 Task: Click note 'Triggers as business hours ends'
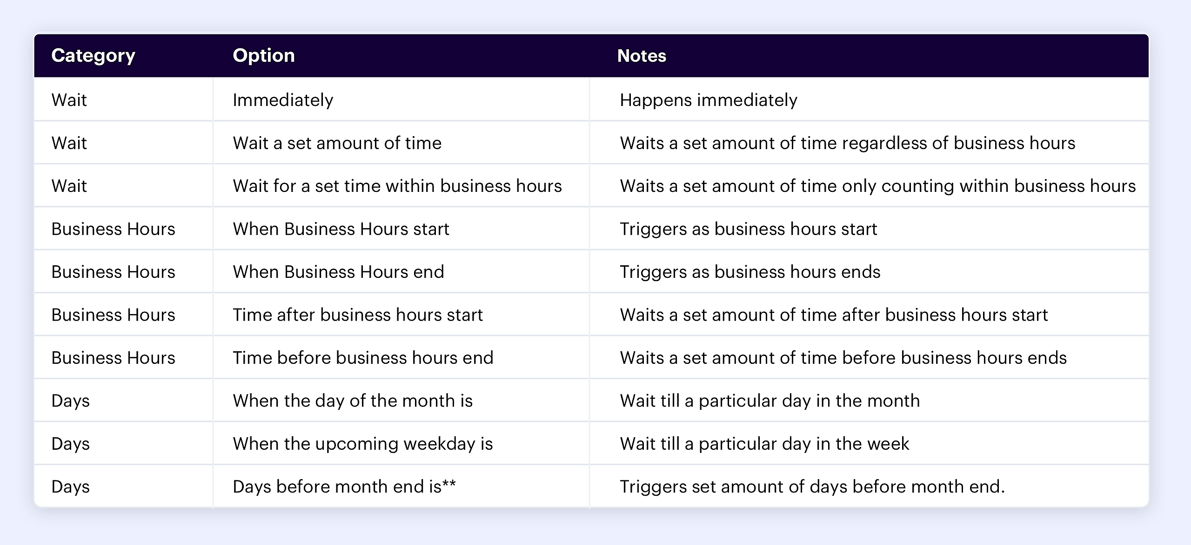pos(750,272)
